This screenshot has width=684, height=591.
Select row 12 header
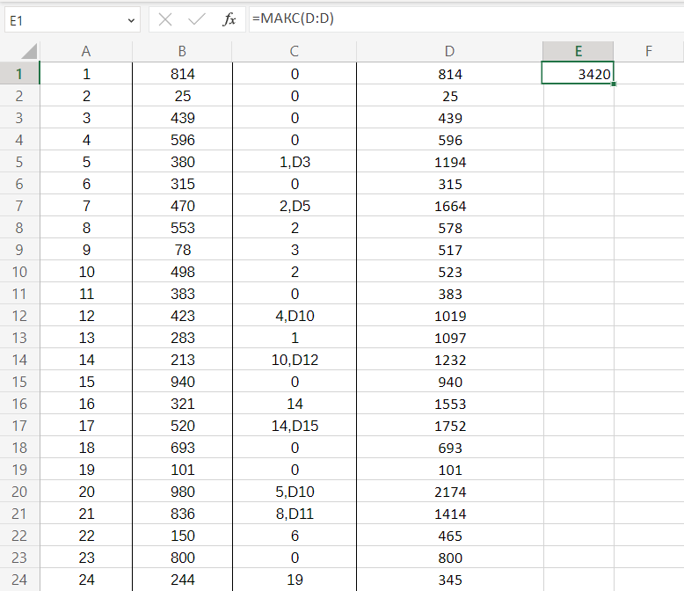(19, 316)
